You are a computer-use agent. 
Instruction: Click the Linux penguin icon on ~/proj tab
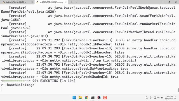coord(37,2)
